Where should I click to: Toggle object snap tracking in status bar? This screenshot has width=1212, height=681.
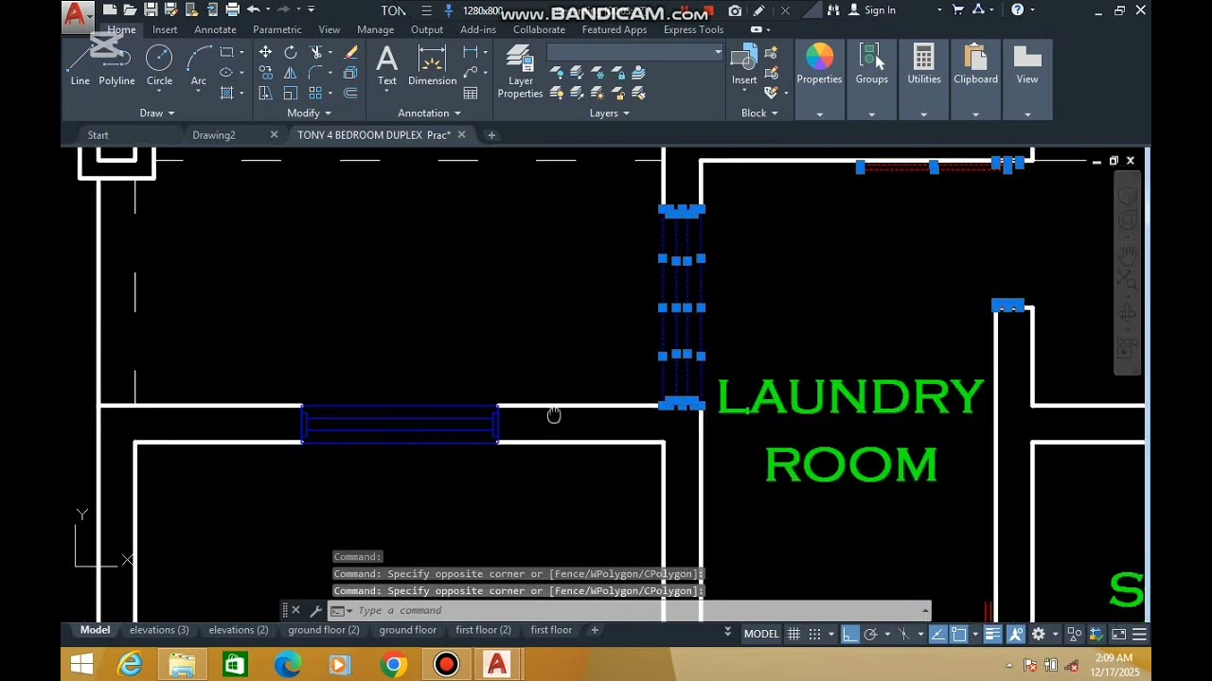pos(937,634)
